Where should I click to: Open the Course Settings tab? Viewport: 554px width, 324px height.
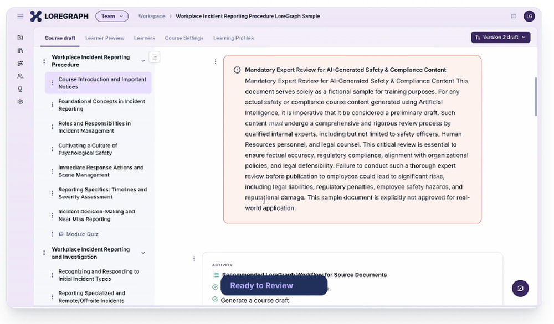point(184,38)
